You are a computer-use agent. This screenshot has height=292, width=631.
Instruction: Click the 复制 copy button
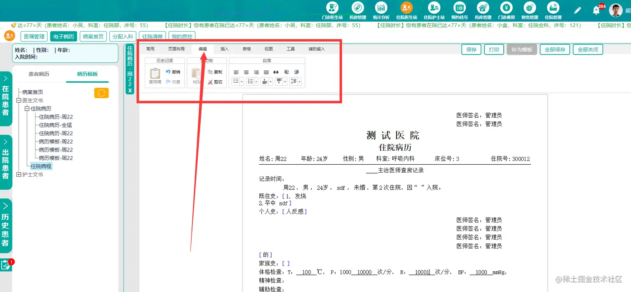click(x=215, y=72)
